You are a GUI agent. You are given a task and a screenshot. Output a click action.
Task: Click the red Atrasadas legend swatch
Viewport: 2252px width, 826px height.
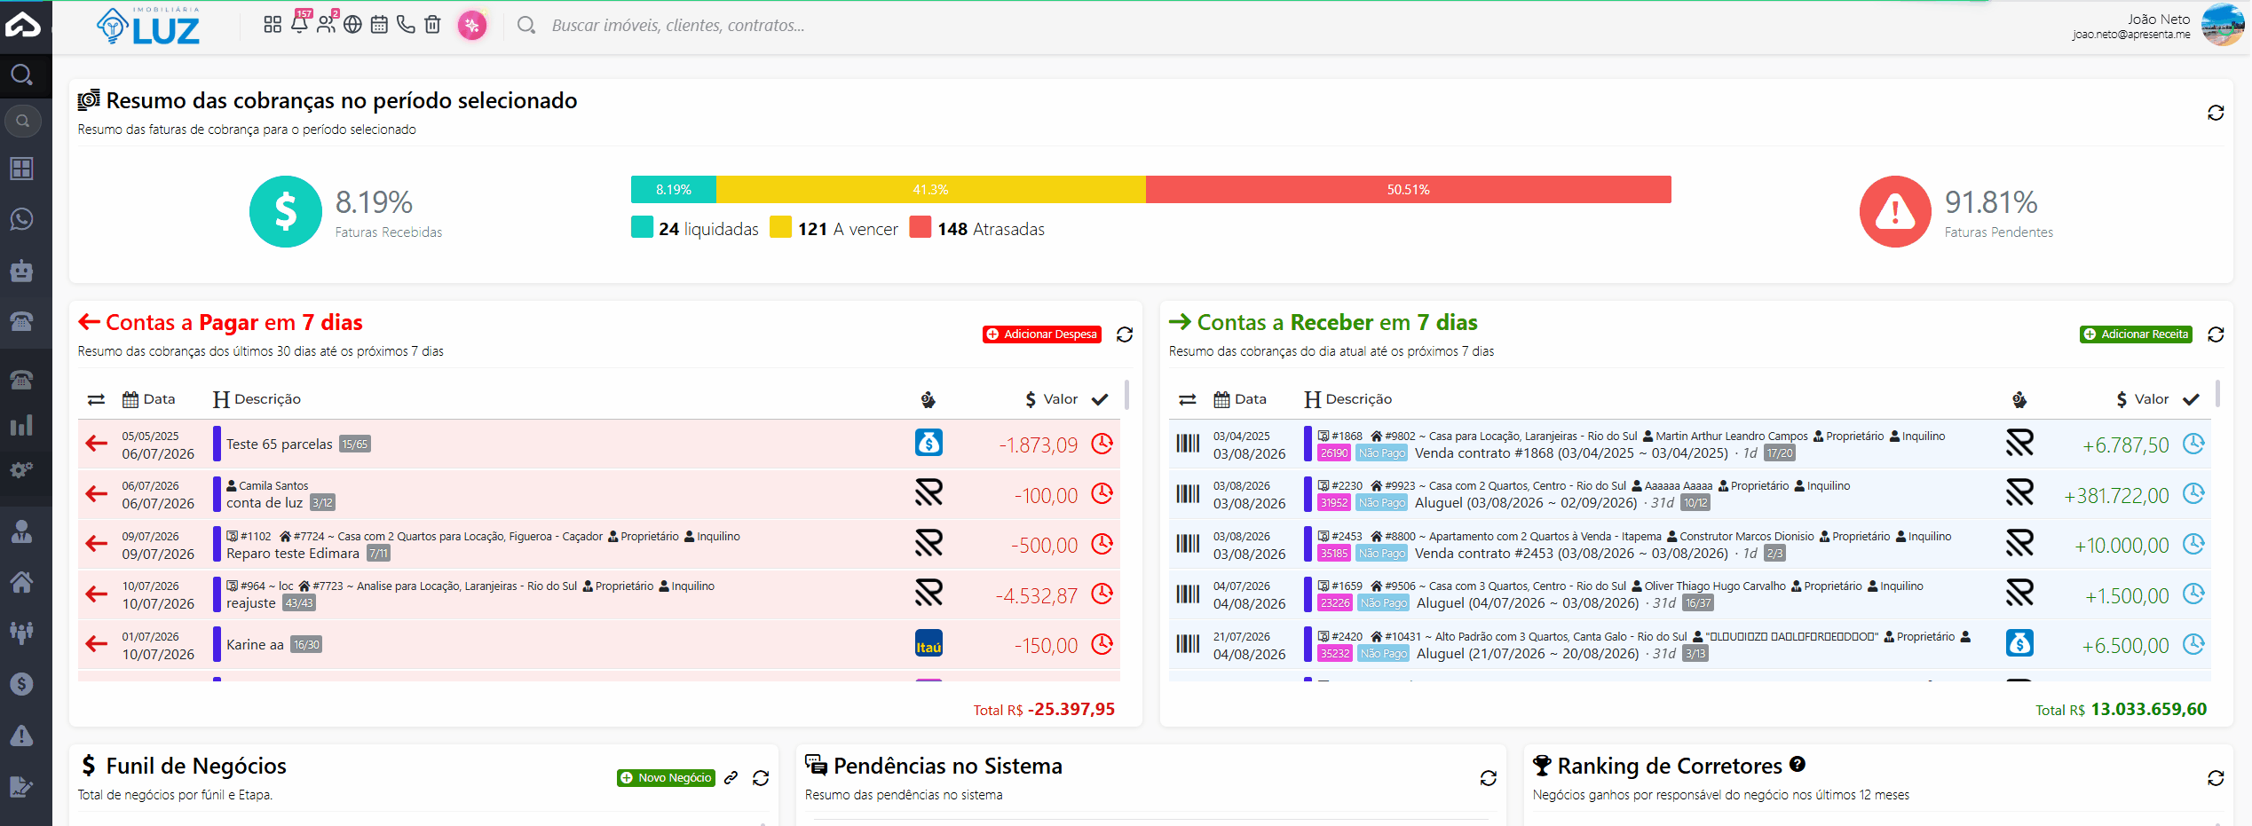921,227
